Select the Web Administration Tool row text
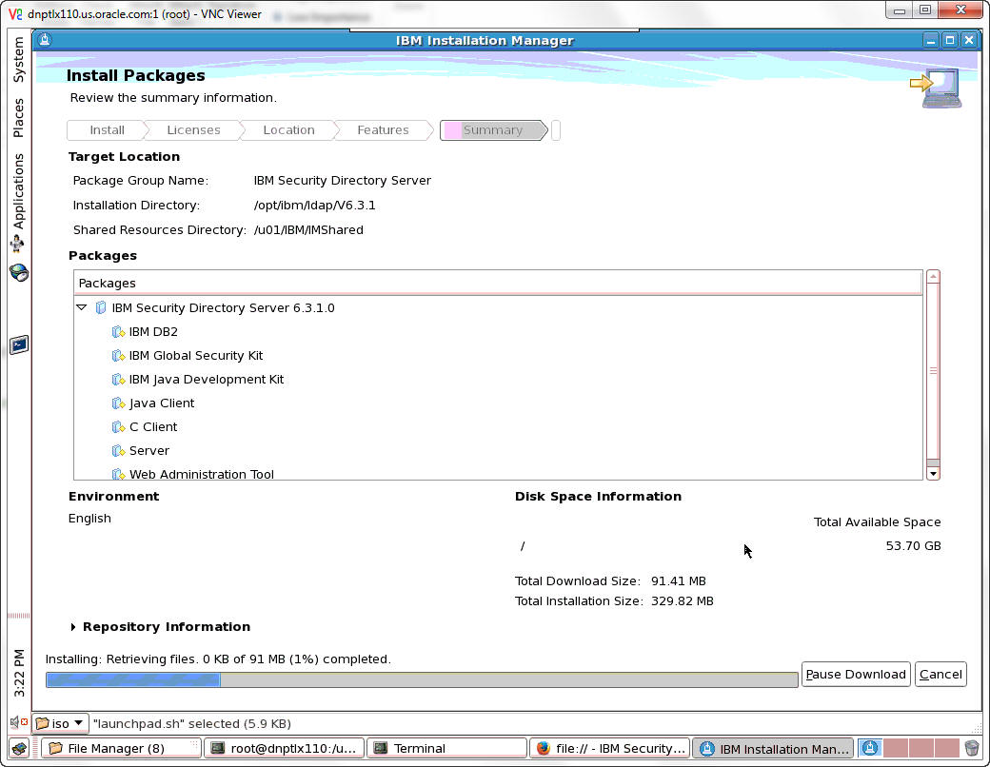This screenshot has height=767, width=990. [202, 474]
